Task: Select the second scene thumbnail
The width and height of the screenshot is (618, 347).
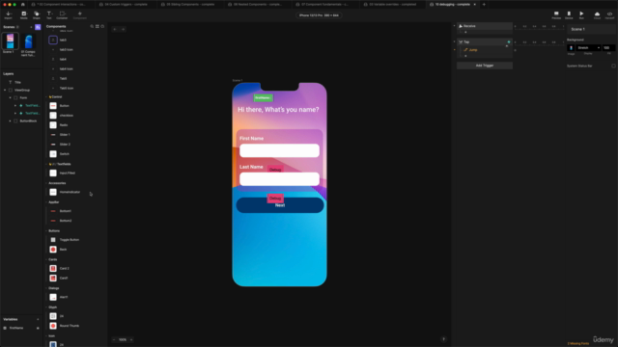Action: [28, 41]
